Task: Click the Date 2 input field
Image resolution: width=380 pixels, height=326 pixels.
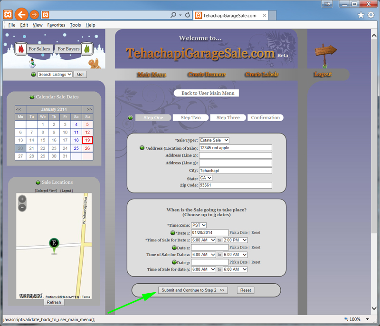Action: click(x=210, y=248)
